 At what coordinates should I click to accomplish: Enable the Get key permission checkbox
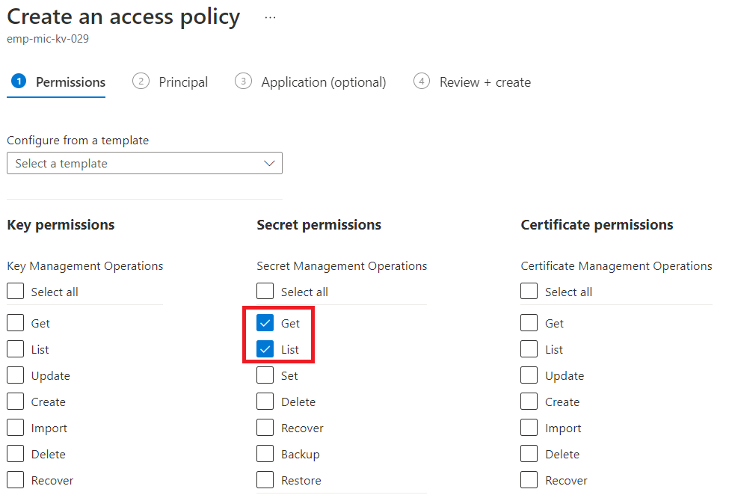(16, 322)
